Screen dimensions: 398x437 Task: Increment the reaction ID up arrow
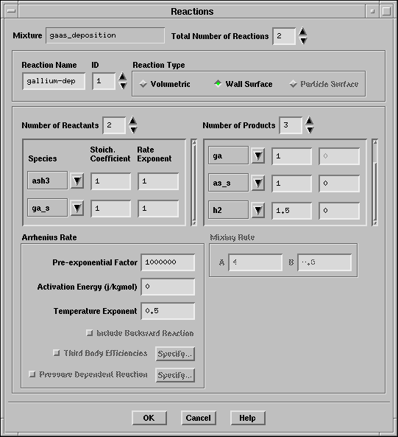[x=122, y=77]
